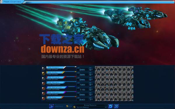Screen dimensions: 175x109
Task: Click SS Behemoth's HP value 115
Action: pos(82,90)
